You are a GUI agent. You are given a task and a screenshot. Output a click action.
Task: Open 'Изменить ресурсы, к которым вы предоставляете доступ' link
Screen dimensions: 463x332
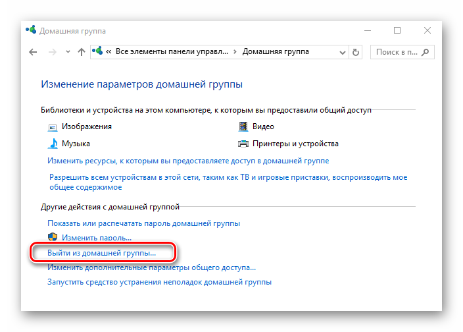coord(188,161)
